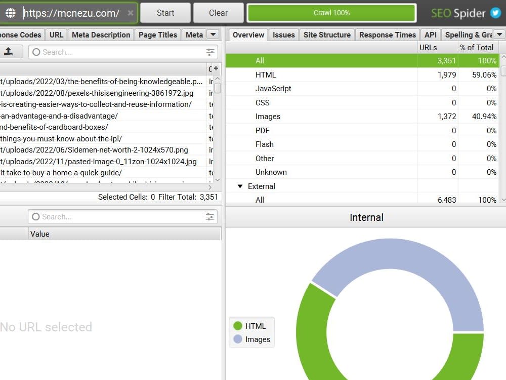This screenshot has height=380, width=506.
Task: Select row it-take-to-buy-a-home-a-quick-guide
Action: 103,173
